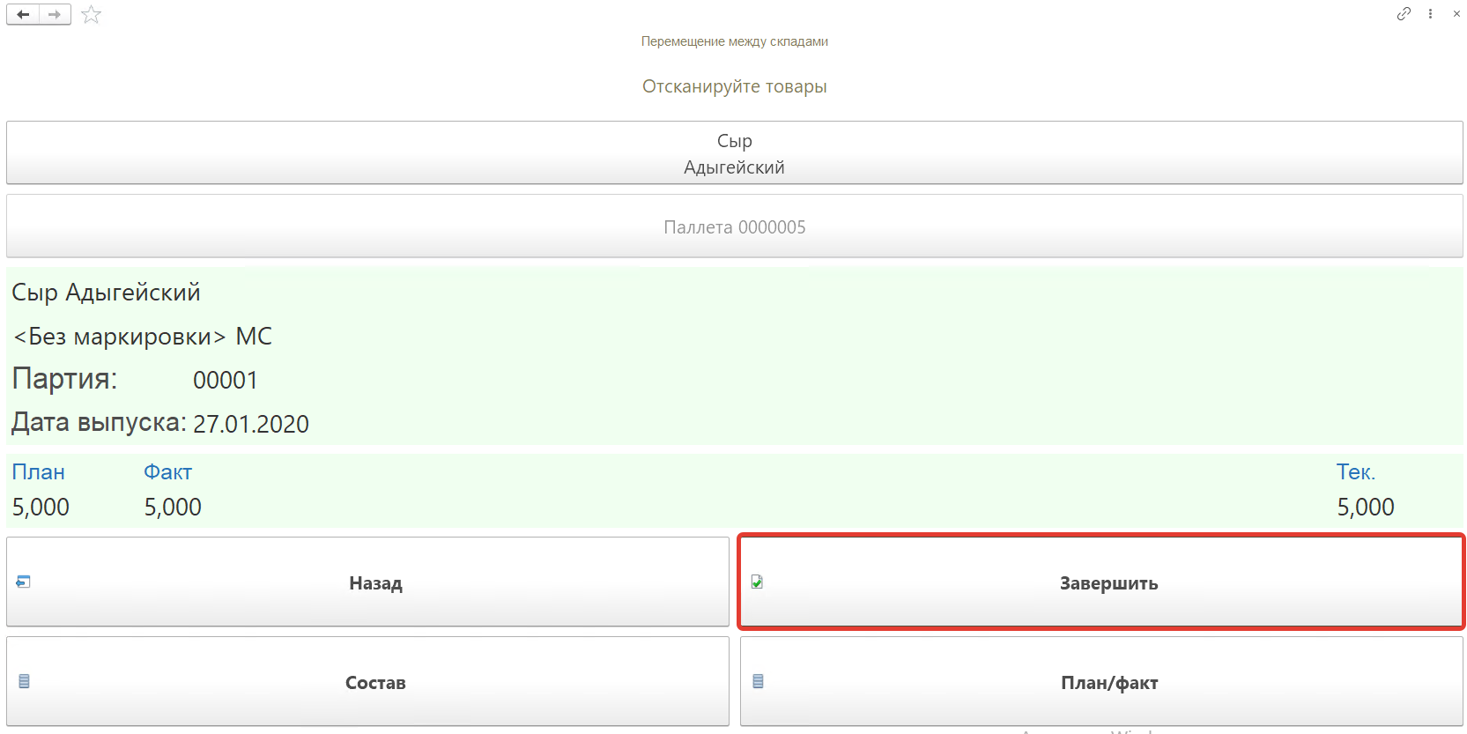This screenshot has width=1467, height=734.
Task: Click the back navigation arrow
Action: pos(23,14)
